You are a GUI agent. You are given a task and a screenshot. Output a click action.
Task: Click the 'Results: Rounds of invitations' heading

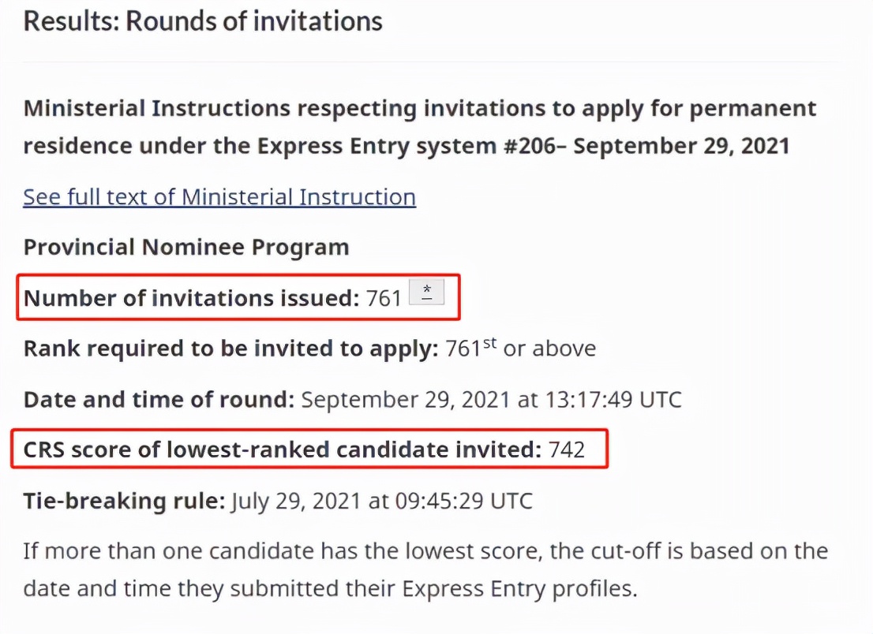pos(203,21)
